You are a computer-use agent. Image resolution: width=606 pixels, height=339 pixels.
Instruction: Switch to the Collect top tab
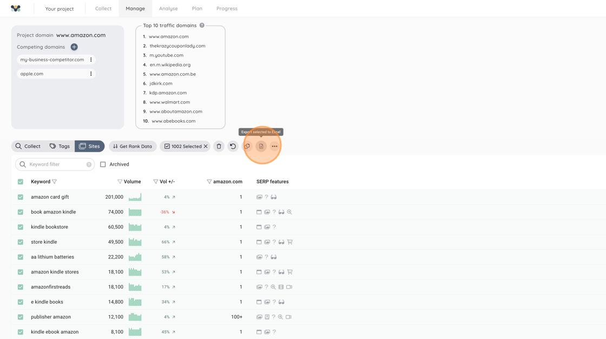click(x=103, y=9)
